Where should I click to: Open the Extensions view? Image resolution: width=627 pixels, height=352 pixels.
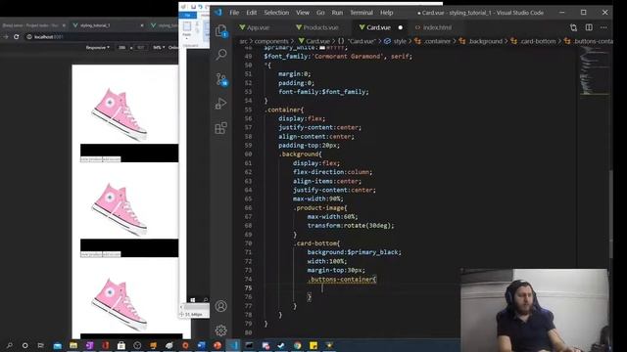(221, 128)
